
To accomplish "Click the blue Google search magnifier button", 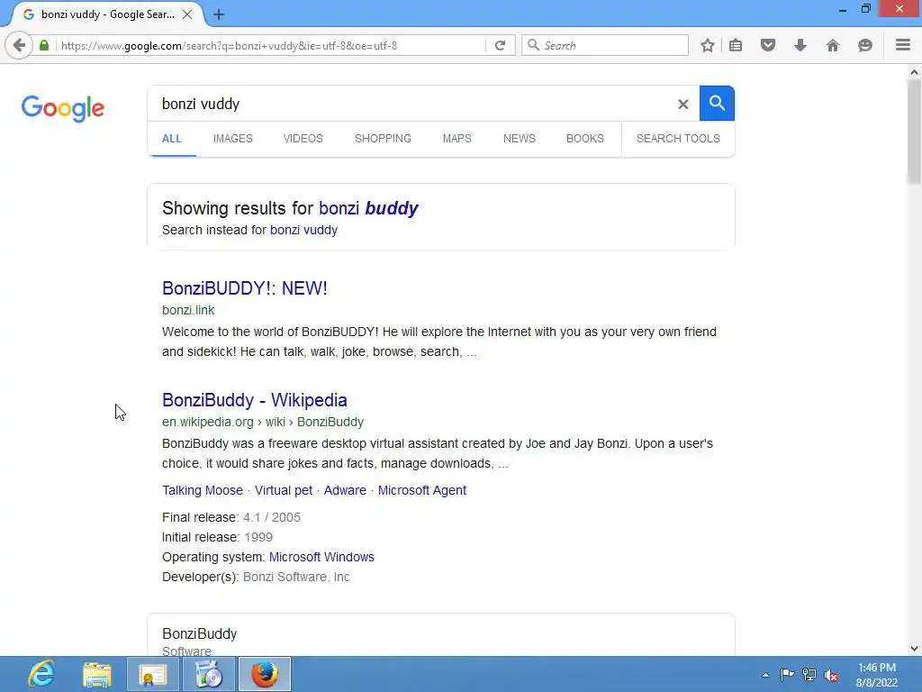I will coord(717,103).
